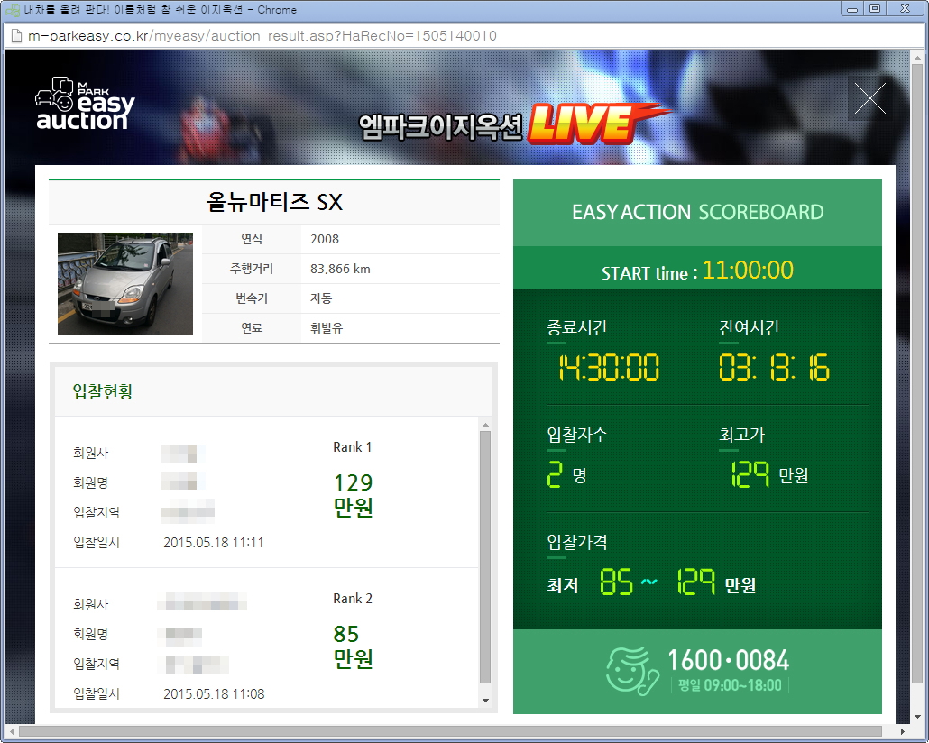Screen dimensions: 929x743
Task: Click the 입찰현황 section header
Action: coord(103,391)
